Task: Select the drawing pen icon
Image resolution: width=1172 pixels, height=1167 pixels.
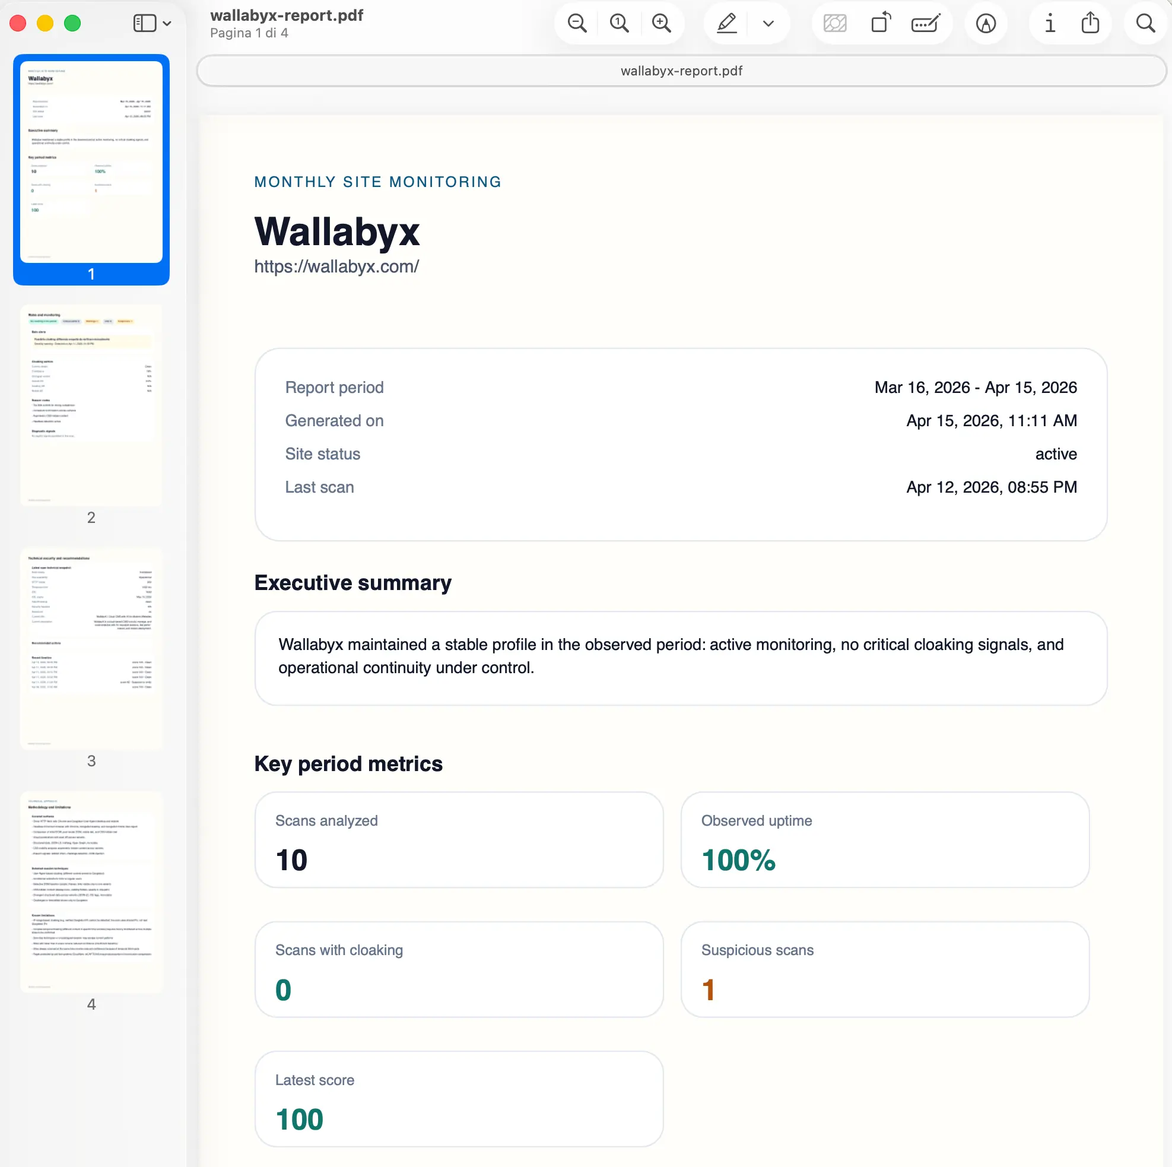Action: pyautogui.click(x=986, y=24)
